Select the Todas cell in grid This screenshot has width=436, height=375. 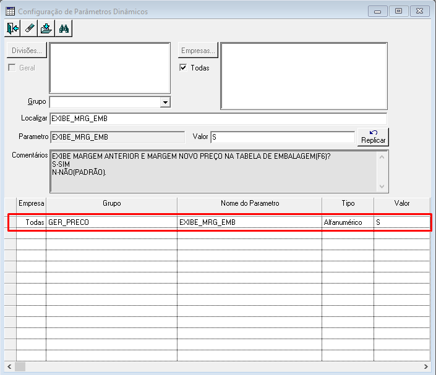(x=31, y=222)
